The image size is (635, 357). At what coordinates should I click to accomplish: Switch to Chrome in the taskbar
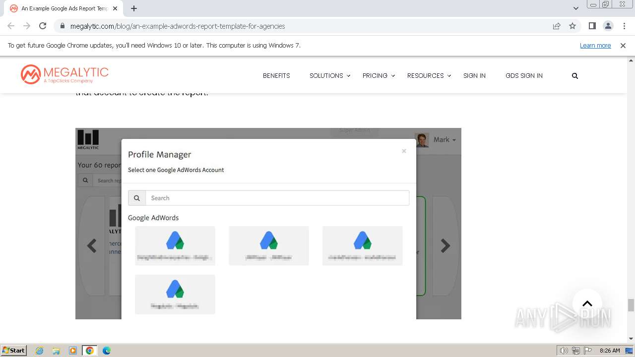[x=90, y=351]
